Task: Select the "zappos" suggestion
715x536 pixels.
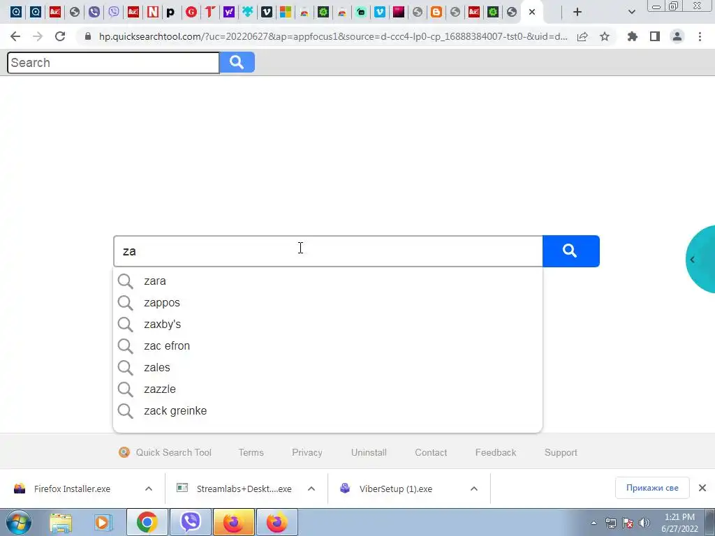Action: point(328,303)
